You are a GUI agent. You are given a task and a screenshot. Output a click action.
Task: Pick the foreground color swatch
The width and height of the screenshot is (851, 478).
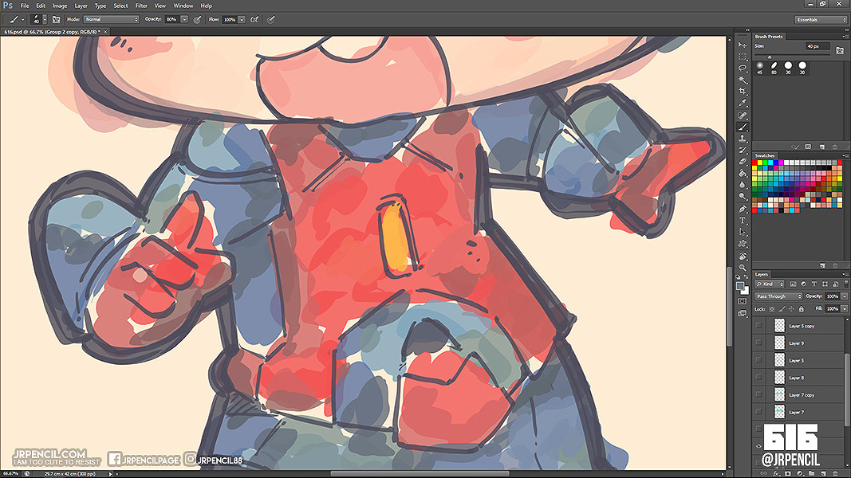point(740,286)
